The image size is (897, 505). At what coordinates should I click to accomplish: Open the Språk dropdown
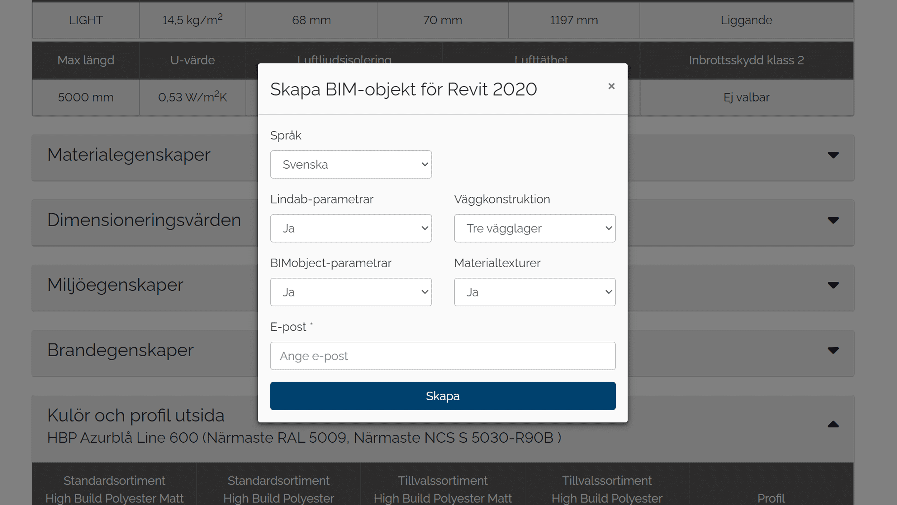351,165
